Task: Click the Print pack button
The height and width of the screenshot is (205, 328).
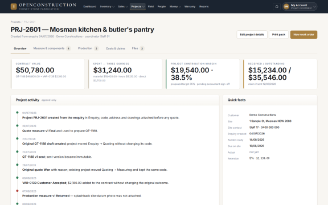Action: pos(278,35)
